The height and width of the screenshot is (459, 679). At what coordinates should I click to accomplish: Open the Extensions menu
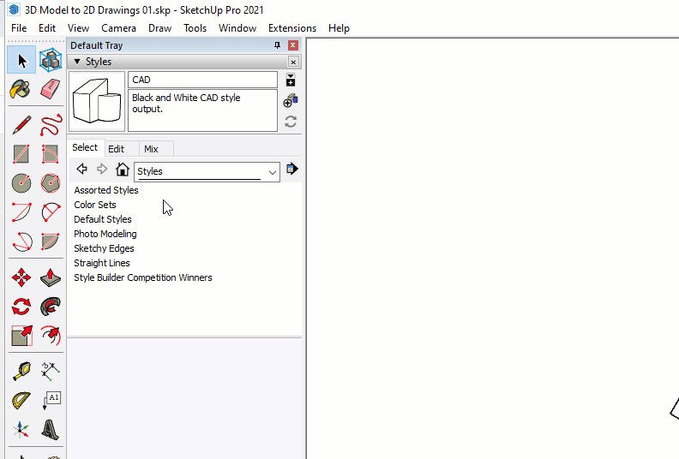tap(292, 28)
